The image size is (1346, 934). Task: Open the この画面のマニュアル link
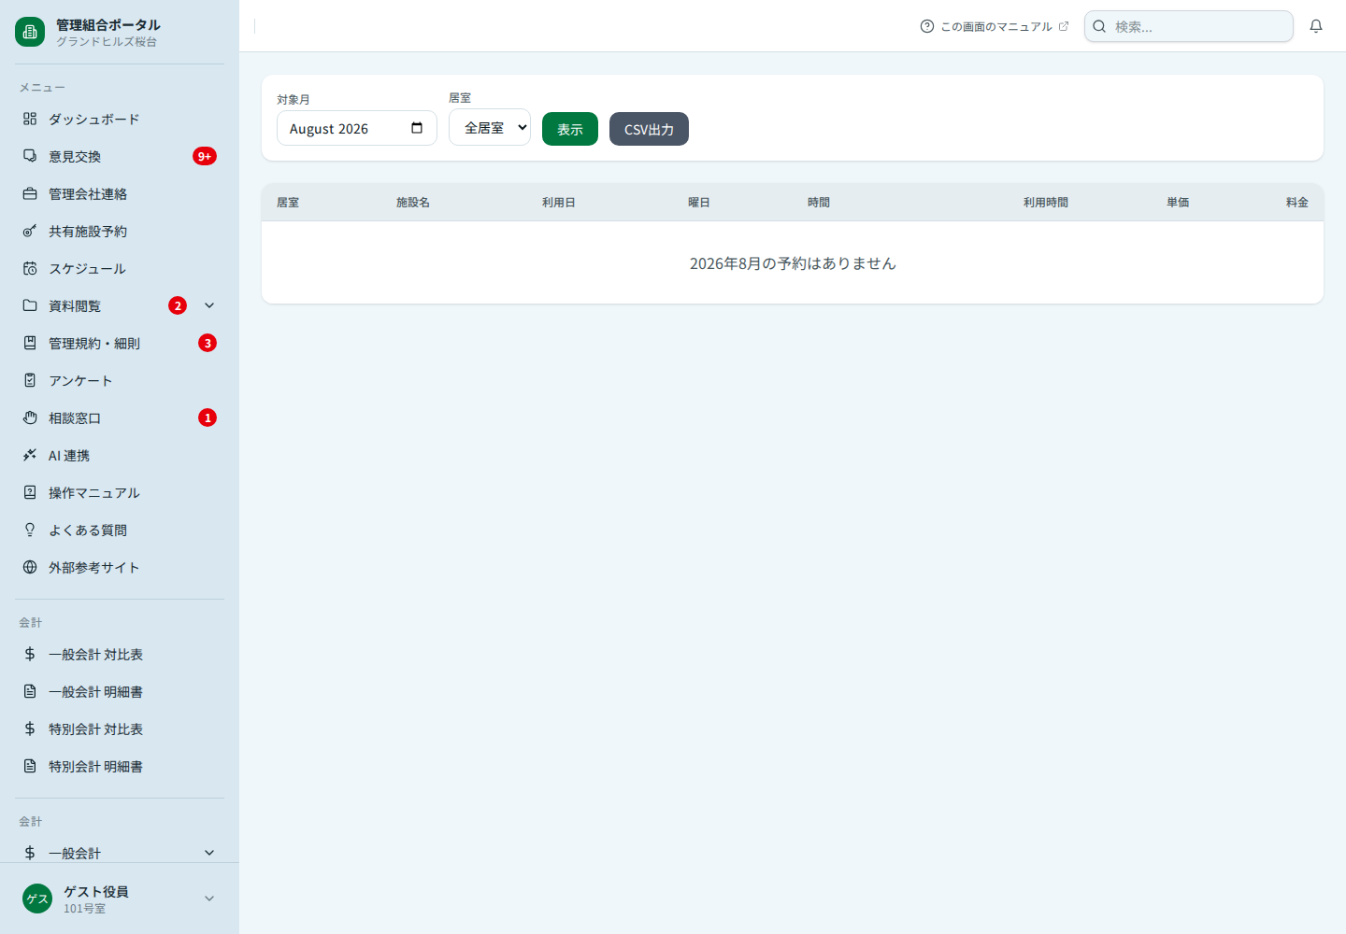click(995, 26)
